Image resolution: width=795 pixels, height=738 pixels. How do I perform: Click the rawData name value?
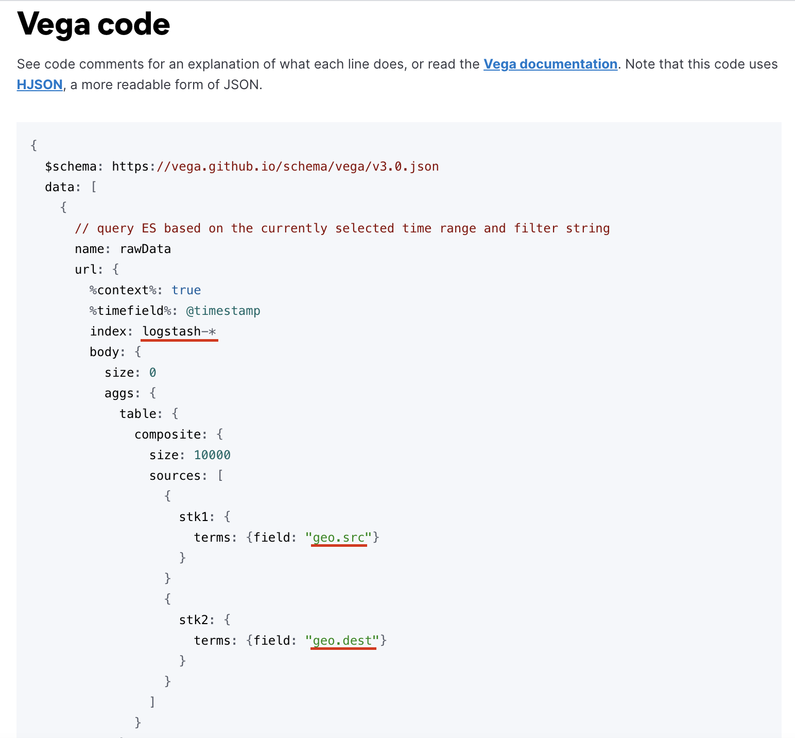[146, 249]
